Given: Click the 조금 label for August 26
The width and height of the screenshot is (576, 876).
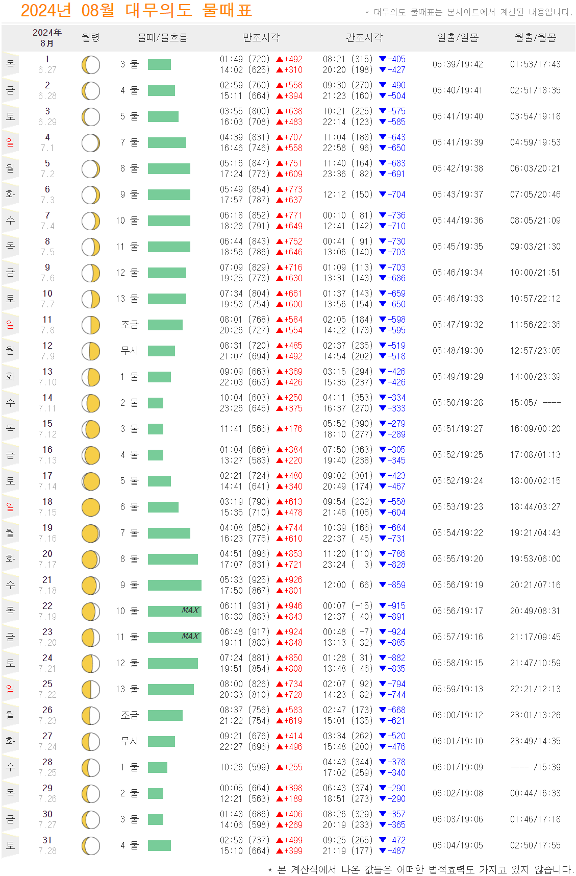Looking at the screenshot, I should 130,715.
